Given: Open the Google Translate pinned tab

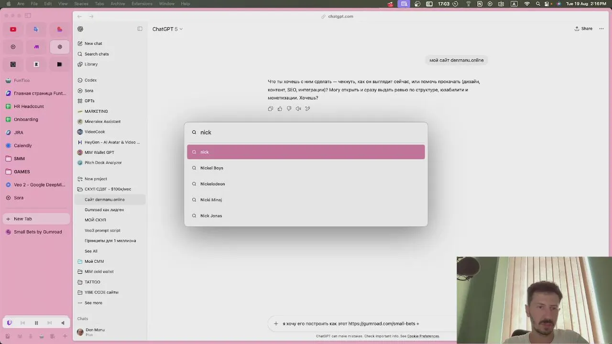Looking at the screenshot, I should pos(36,29).
